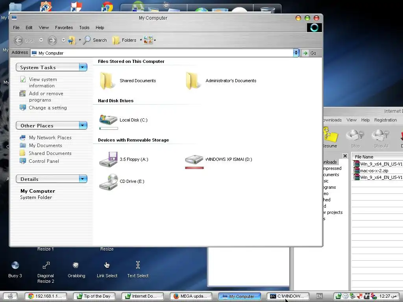Image resolution: width=403 pixels, height=302 pixels.
Task: Close the categories panel in Download Manager
Action: tap(345, 156)
